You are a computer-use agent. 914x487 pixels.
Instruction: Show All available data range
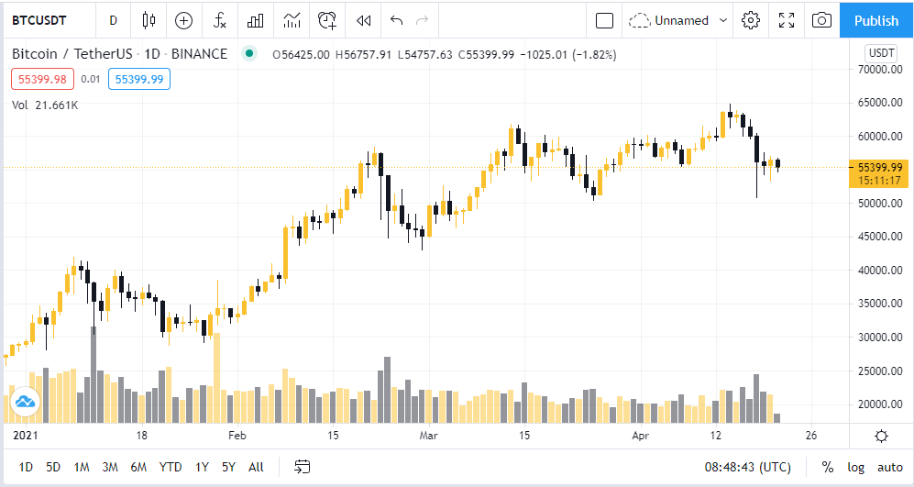(256, 467)
